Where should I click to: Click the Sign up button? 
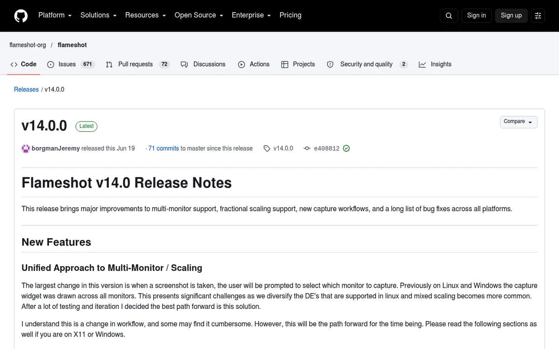click(x=511, y=15)
